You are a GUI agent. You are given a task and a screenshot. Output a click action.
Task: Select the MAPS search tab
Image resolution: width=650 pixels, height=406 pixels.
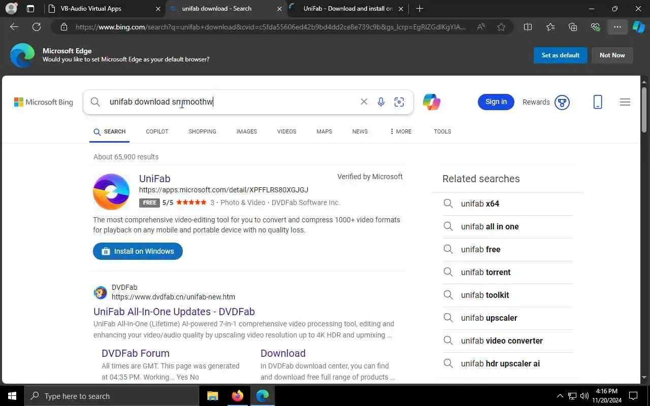324,131
